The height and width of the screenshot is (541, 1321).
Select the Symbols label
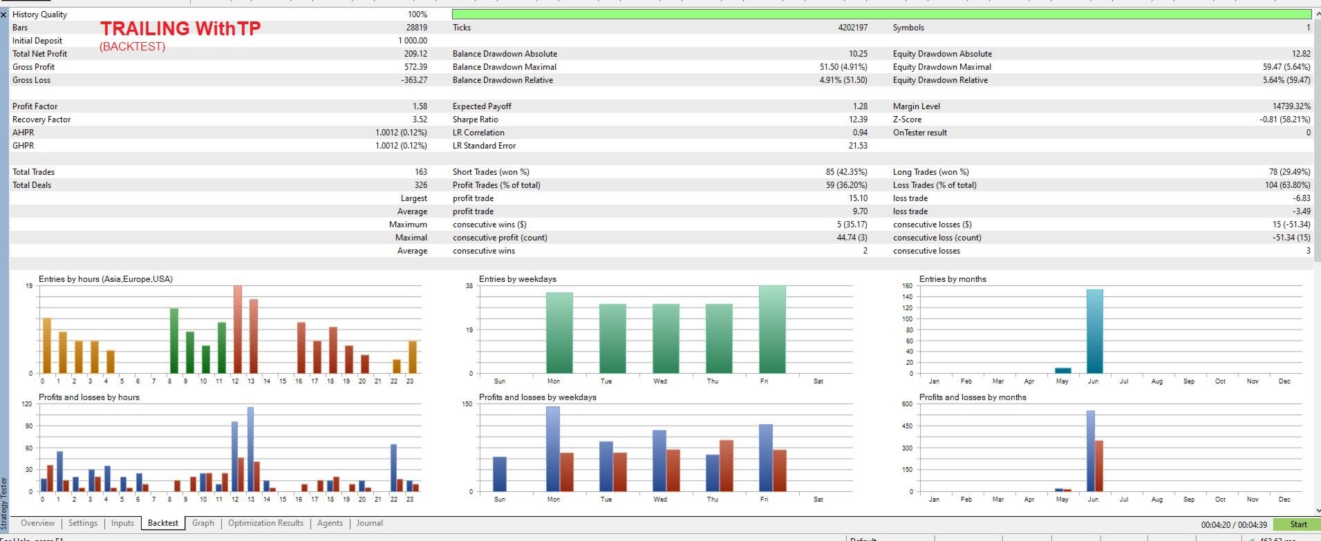click(908, 28)
